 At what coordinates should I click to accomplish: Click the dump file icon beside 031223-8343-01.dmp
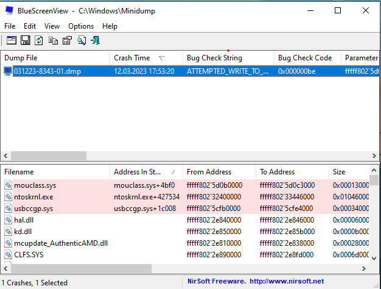(x=8, y=71)
